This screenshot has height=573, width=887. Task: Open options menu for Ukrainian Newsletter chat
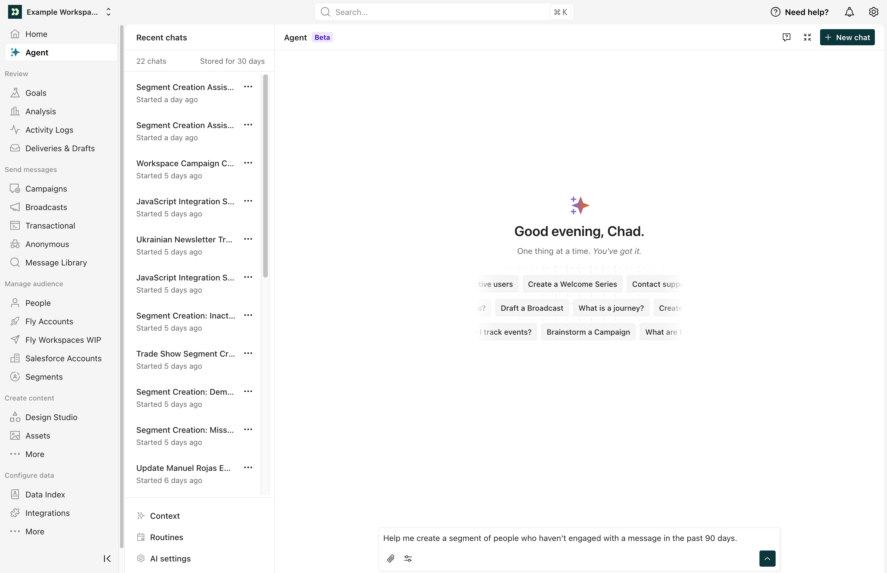coord(248,239)
